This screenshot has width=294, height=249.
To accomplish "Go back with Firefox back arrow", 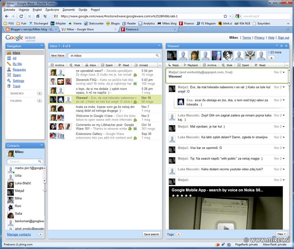I will 7,16.
